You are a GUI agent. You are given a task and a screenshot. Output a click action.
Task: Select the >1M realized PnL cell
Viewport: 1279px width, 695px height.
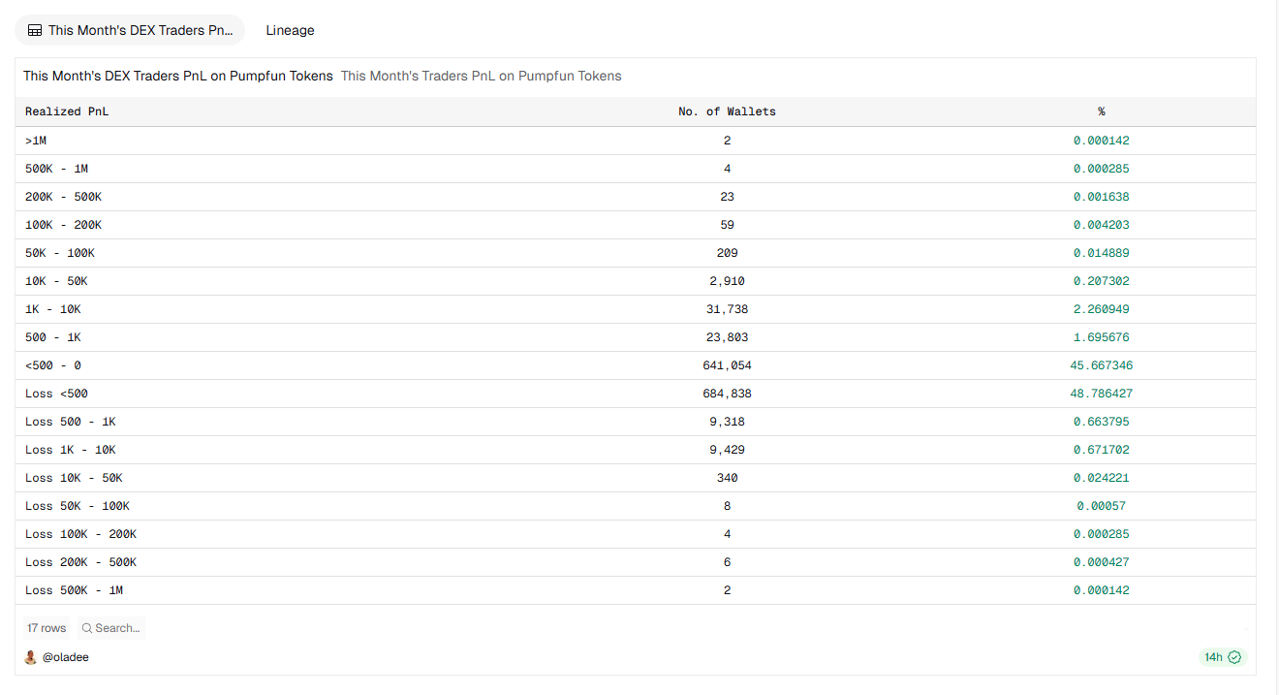[36, 141]
